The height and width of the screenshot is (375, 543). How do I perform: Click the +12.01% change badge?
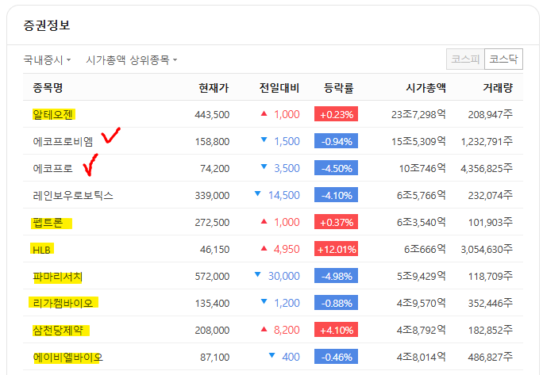(x=337, y=249)
